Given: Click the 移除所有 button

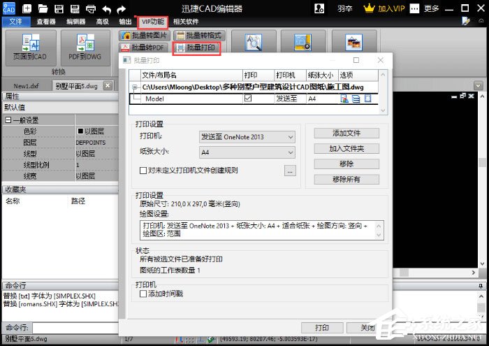Looking at the screenshot, I should pyautogui.click(x=346, y=180).
